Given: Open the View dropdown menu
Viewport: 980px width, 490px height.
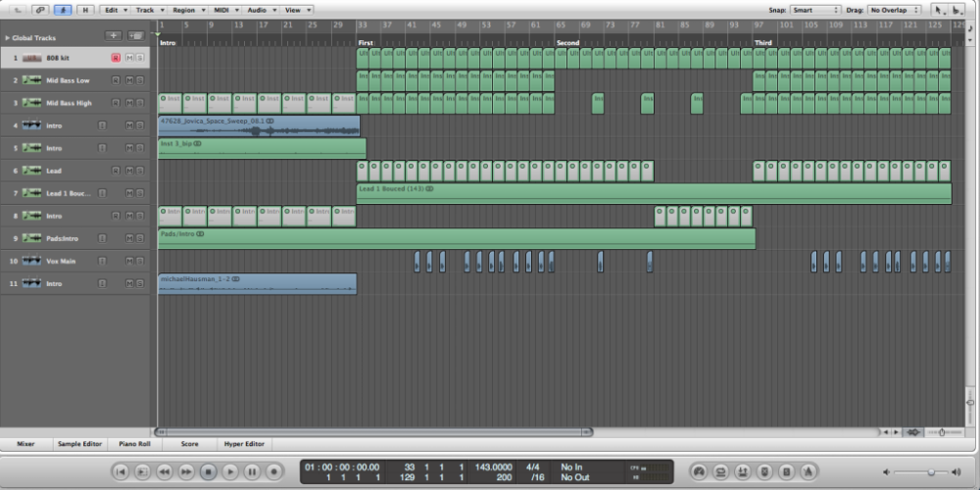Looking at the screenshot, I should point(297,10).
